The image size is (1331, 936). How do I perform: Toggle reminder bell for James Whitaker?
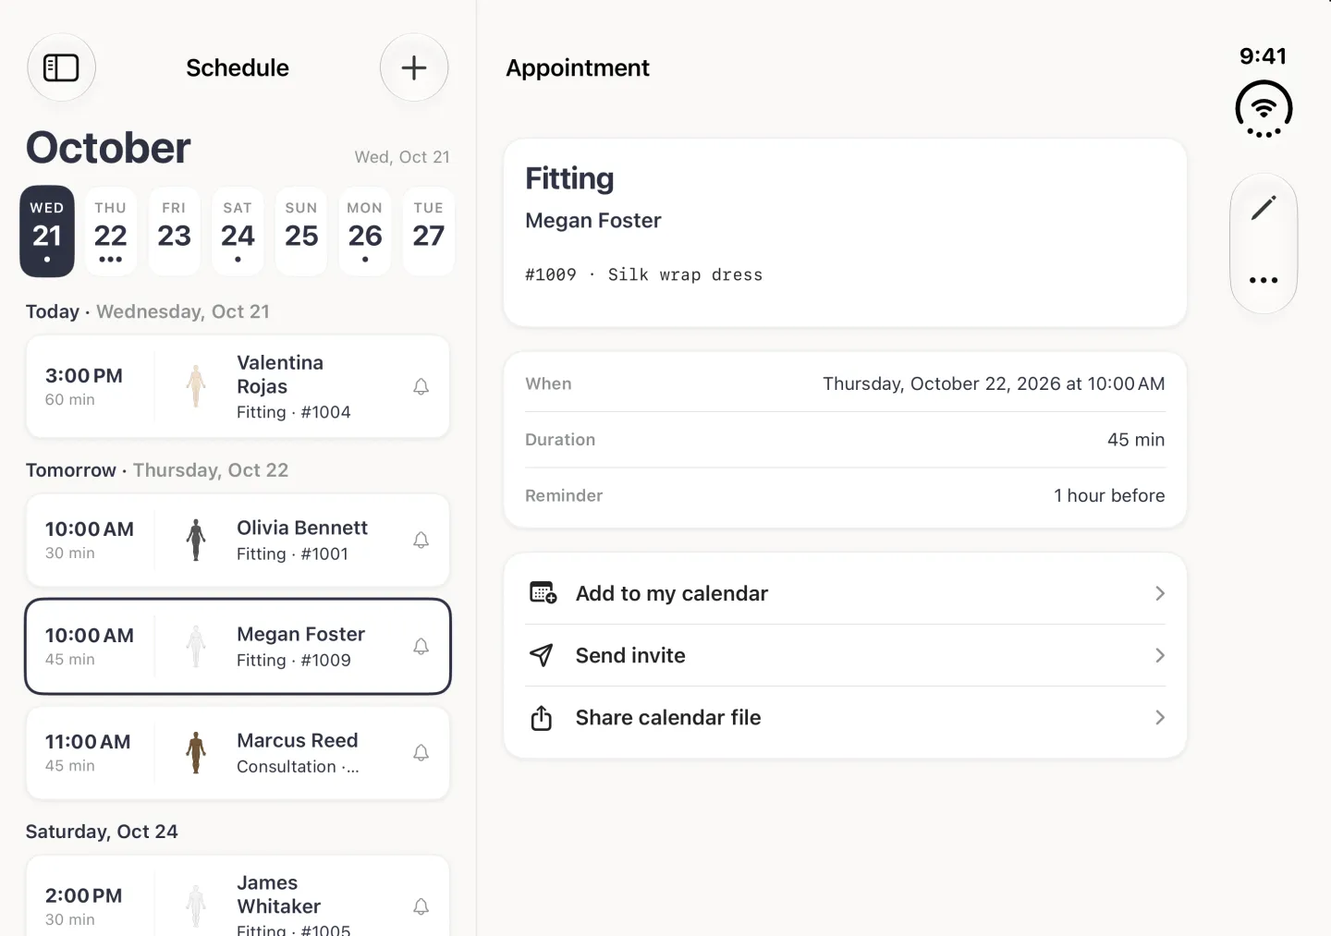coord(421,906)
